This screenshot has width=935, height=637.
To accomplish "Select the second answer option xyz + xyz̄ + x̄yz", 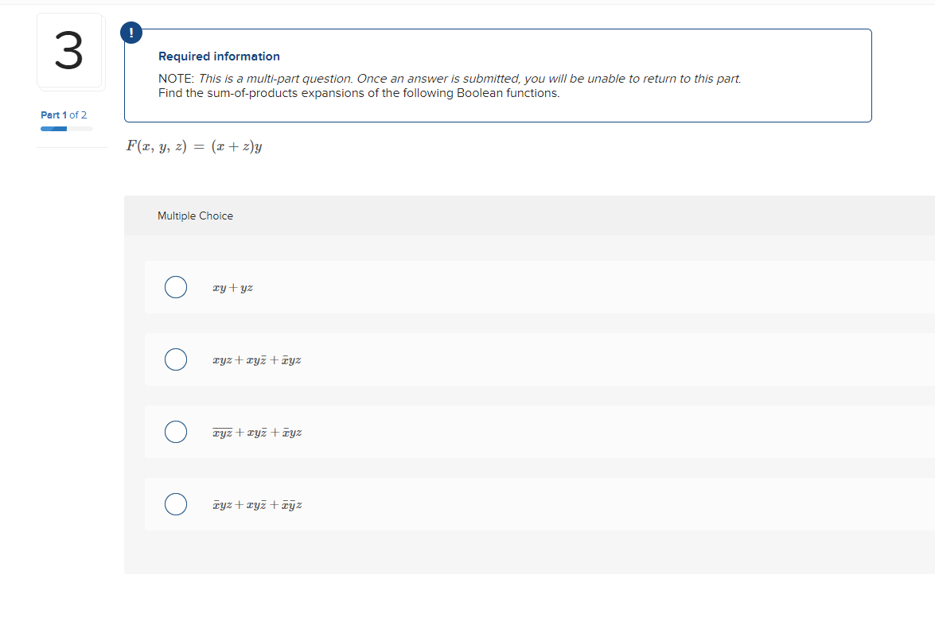I will click(176, 359).
